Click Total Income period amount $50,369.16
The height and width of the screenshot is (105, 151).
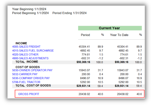click(83, 62)
